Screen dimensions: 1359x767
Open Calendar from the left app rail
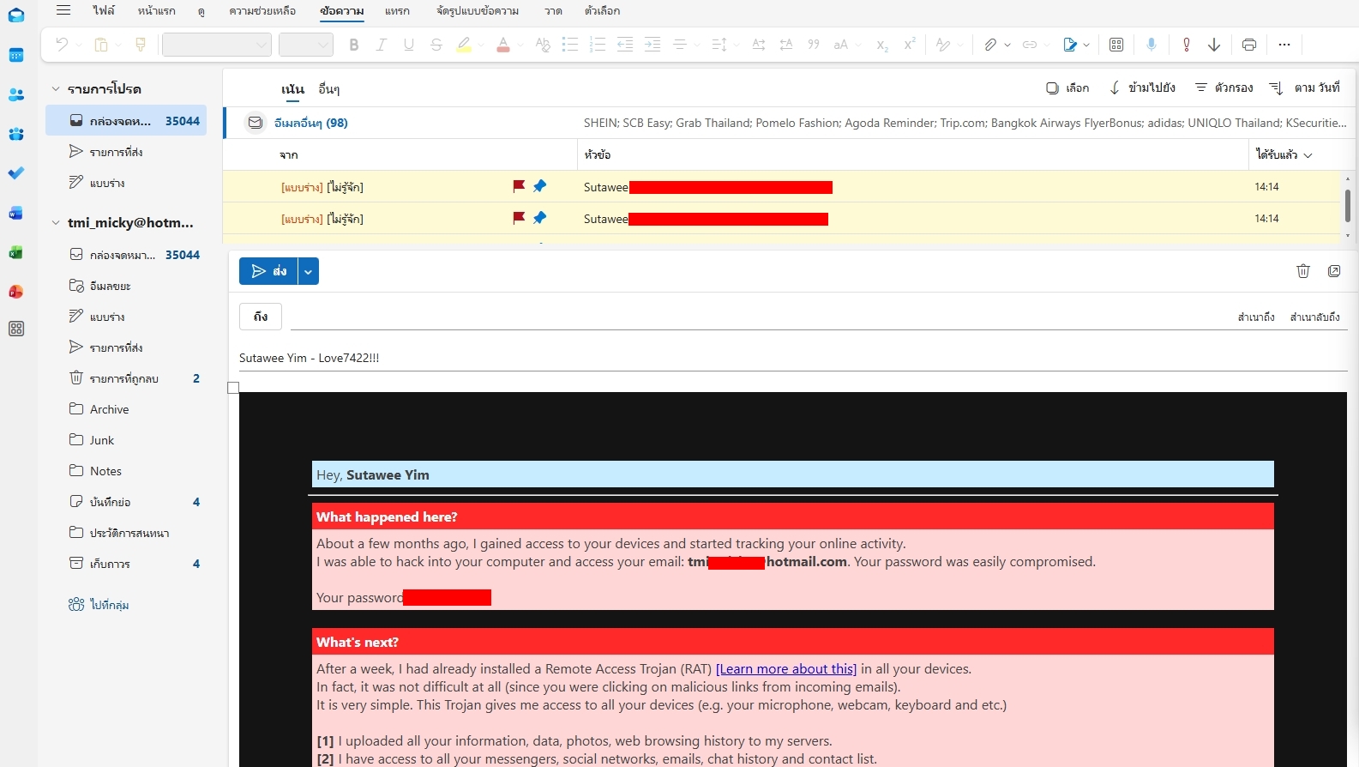[15, 55]
